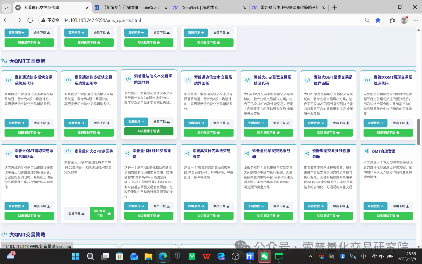Click 索普聚宽交易多线程服务器 card title
Viewport: 422px width, 264px height.
[x=331, y=154]
